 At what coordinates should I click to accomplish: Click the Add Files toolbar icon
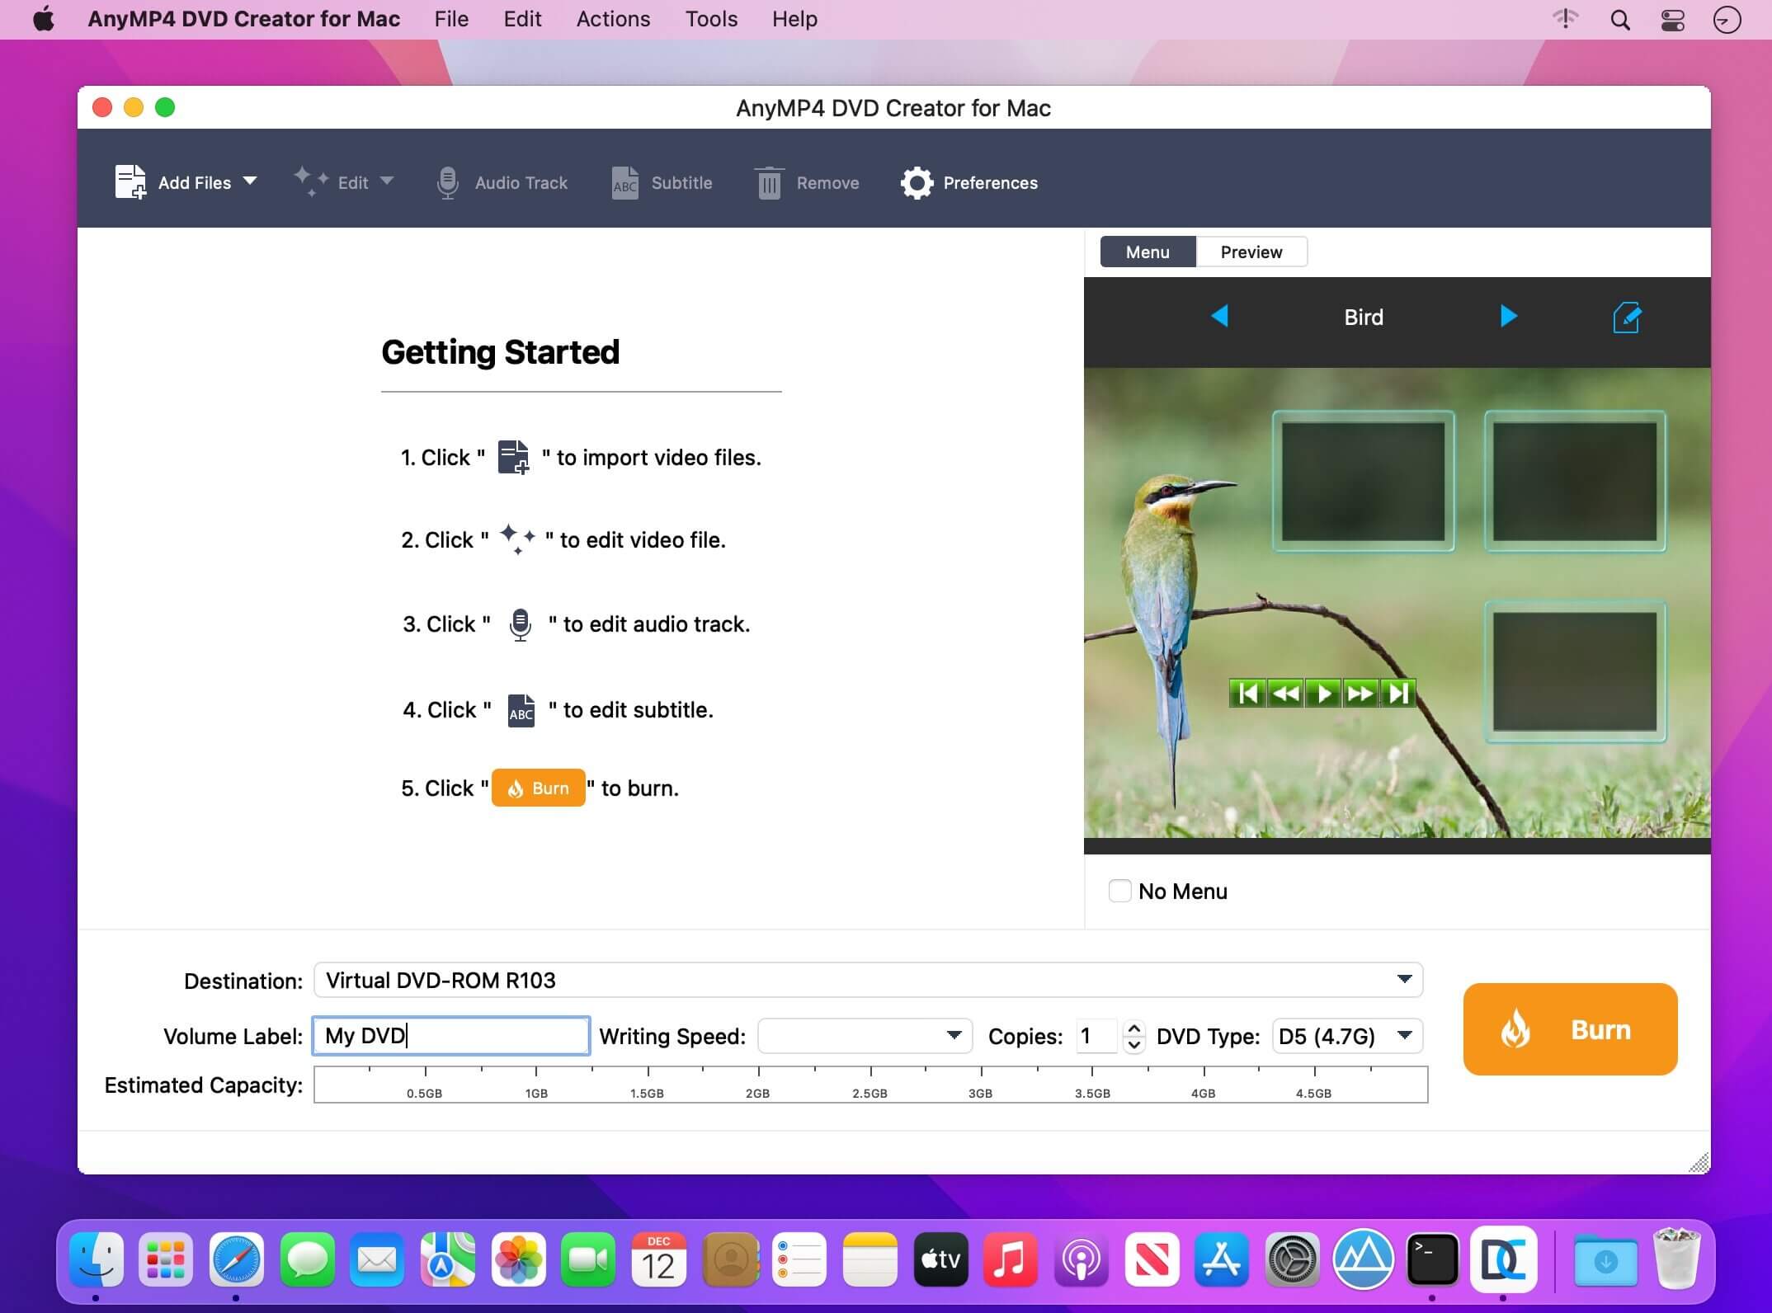pyautogui.click(x=130, y=182)
